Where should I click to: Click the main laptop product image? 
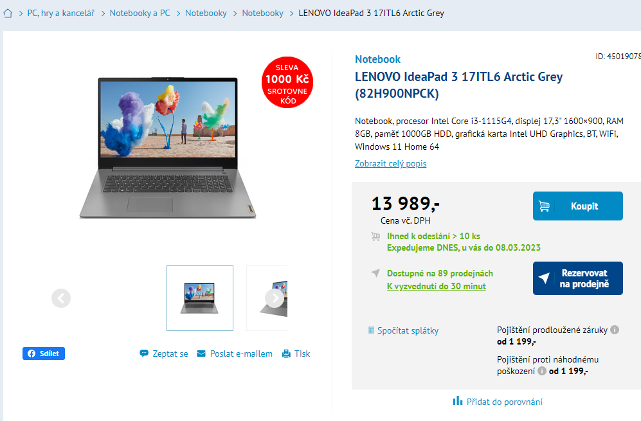coord(168,147)
